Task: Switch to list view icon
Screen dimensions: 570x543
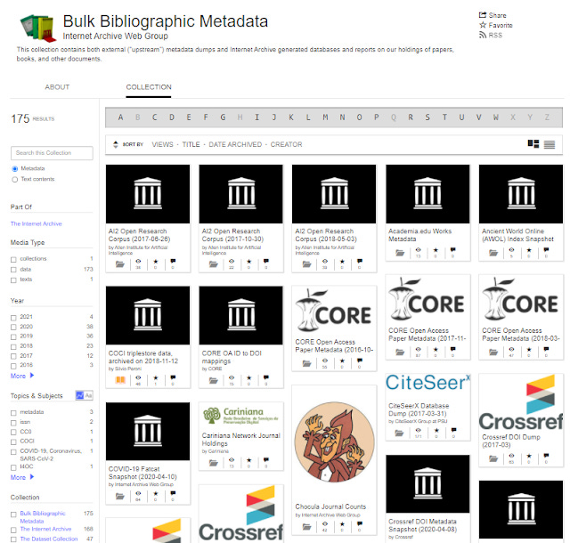Action: pos(550,145)
